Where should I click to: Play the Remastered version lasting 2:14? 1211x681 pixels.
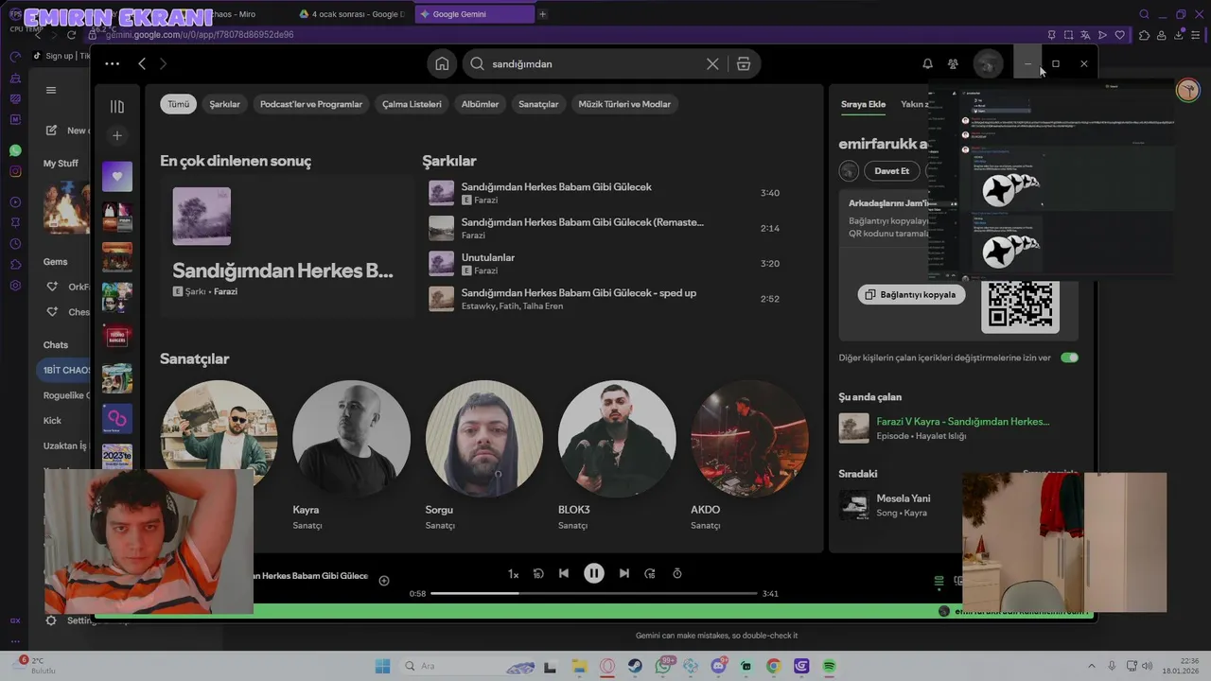point(605,228)
